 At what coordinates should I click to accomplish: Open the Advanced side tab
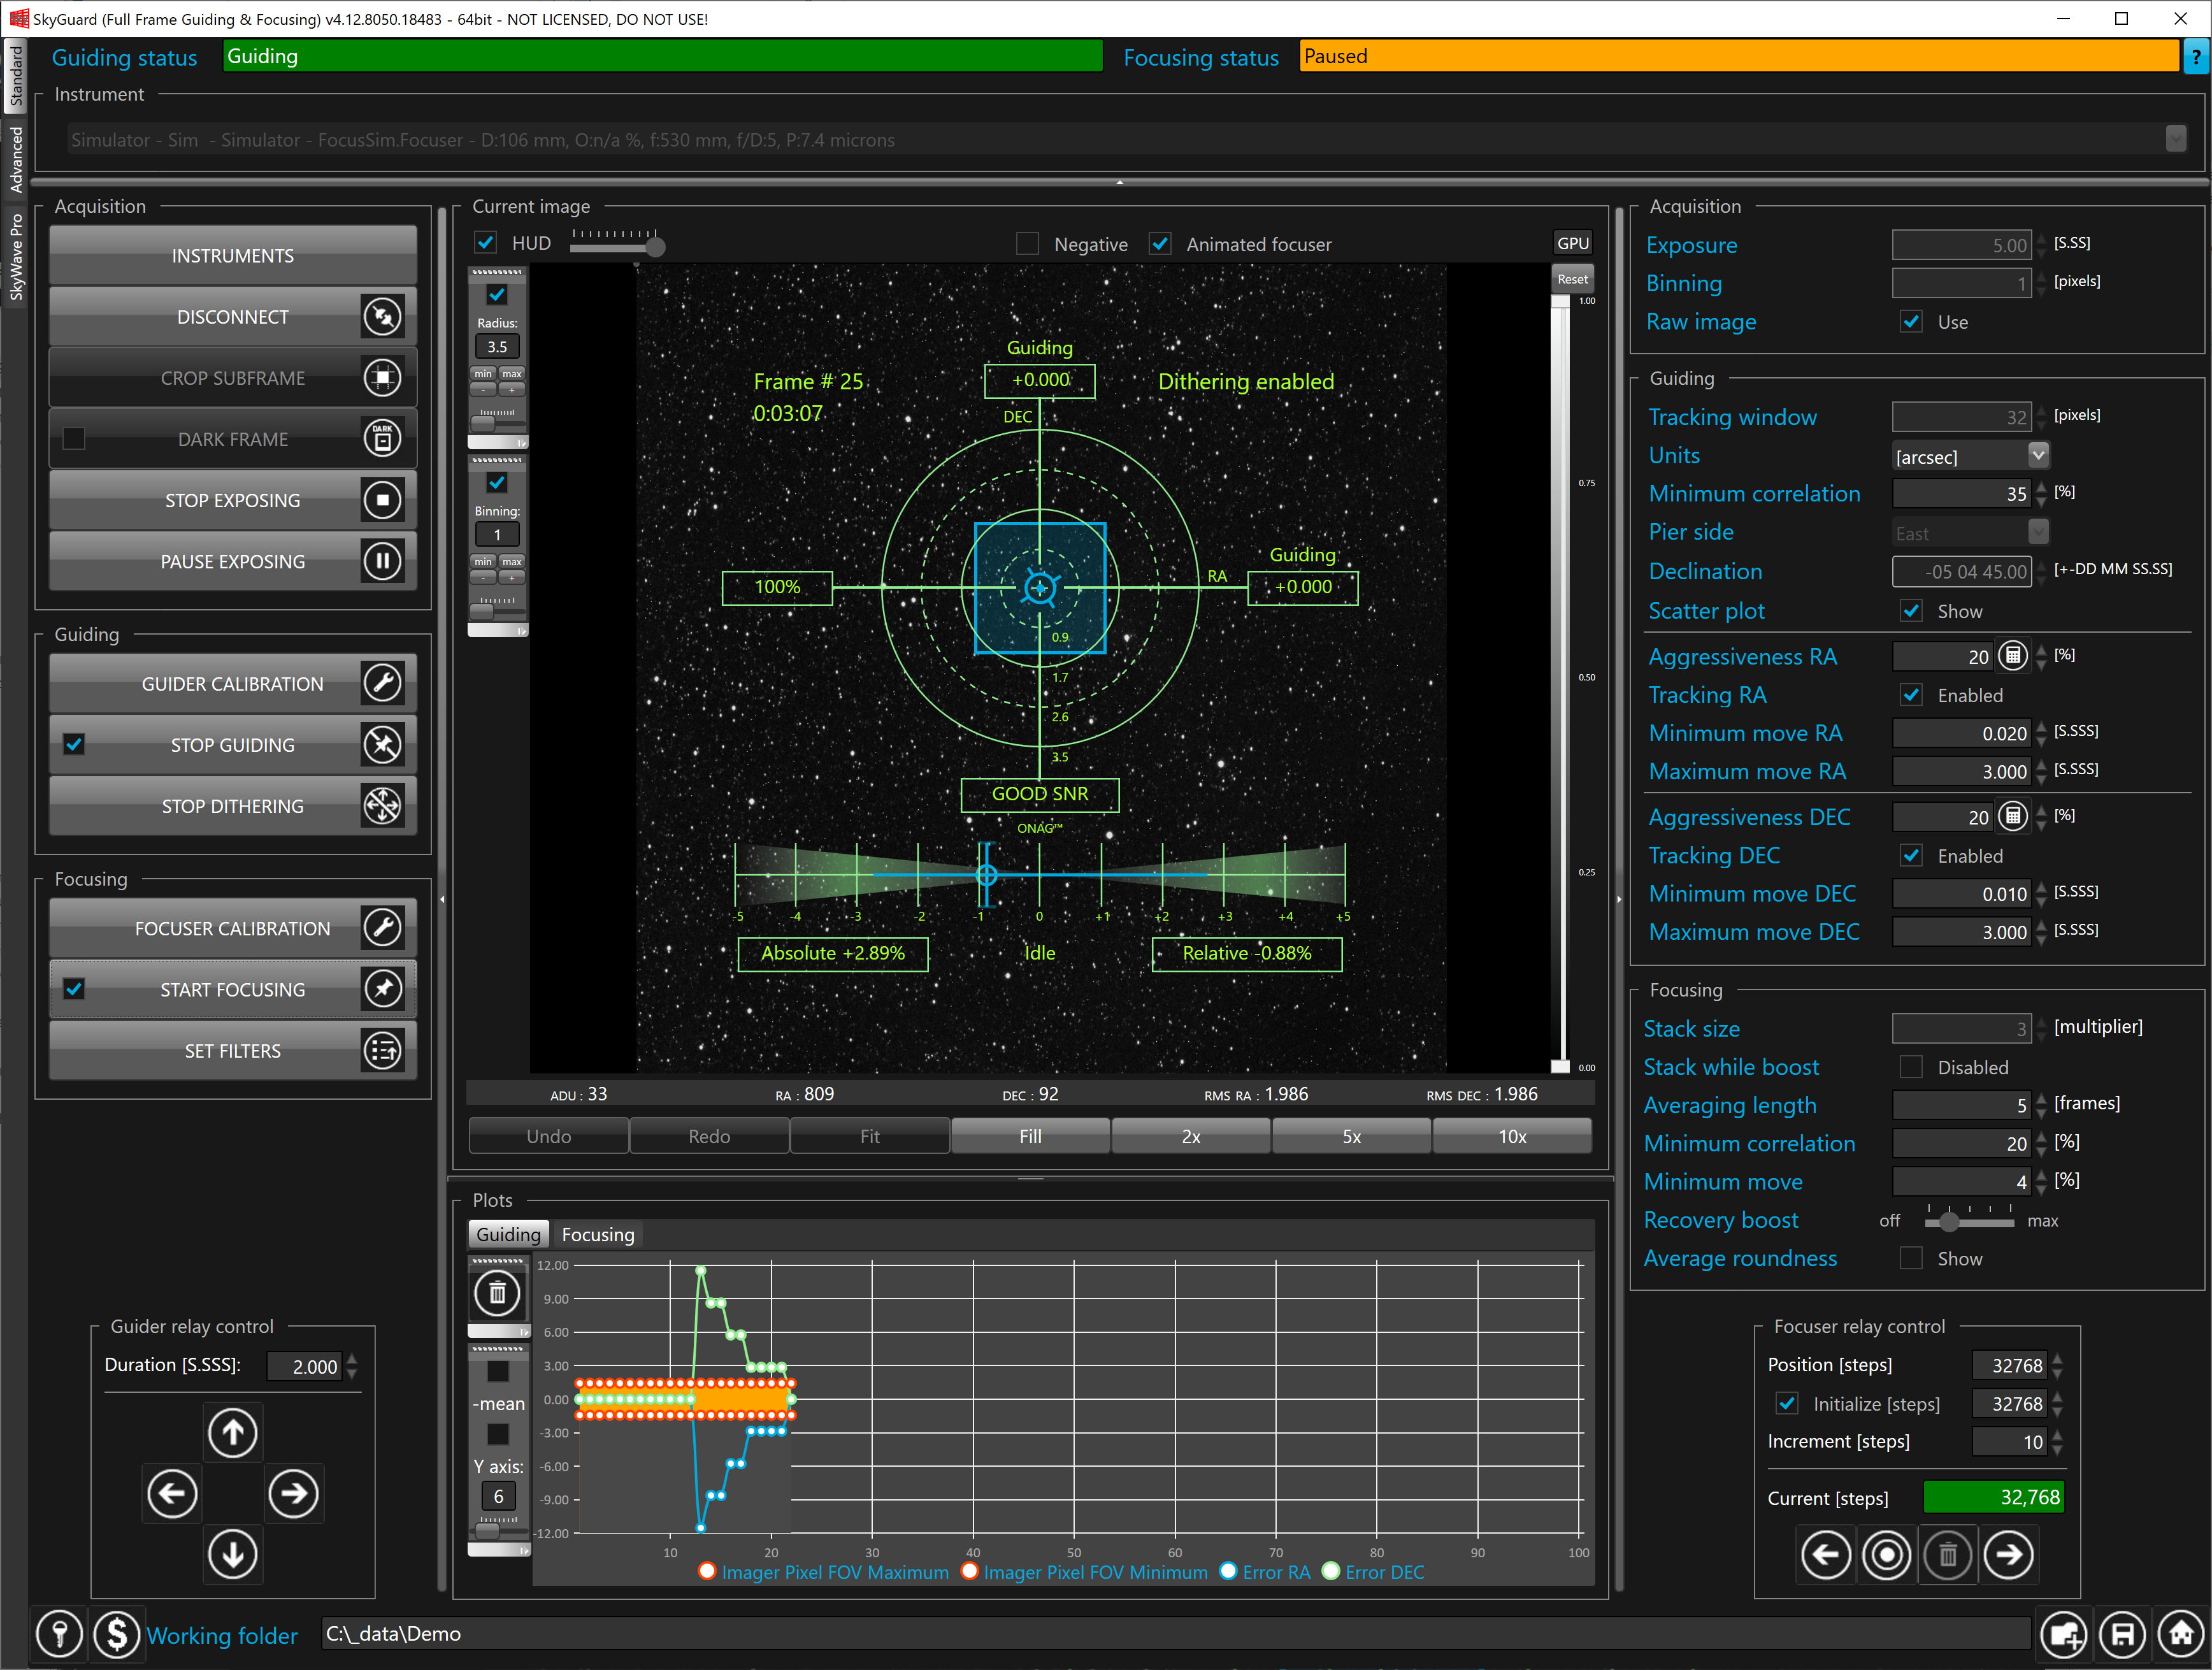click(15, 159)
